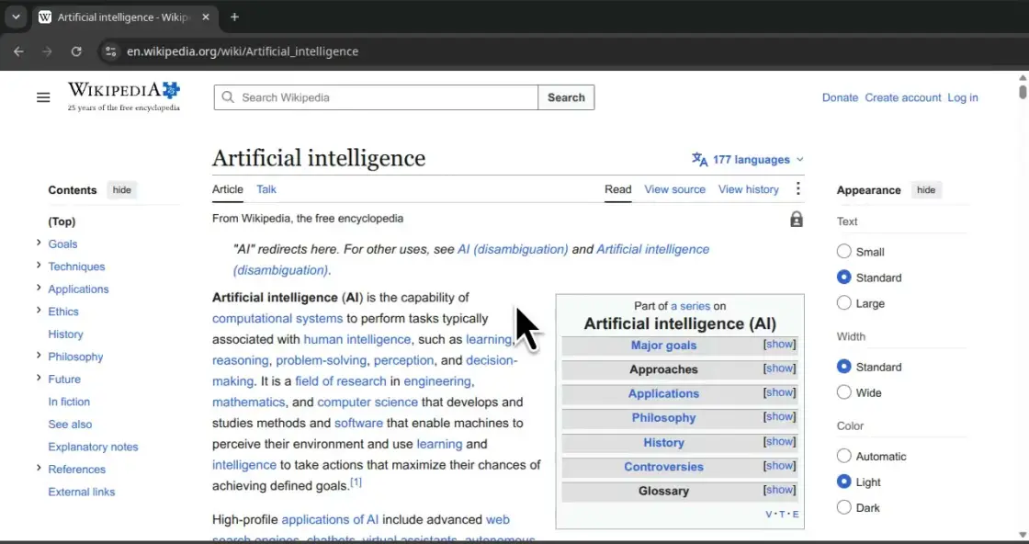Screen dimensions: 1029x544
Task: Show the History series section
Action: pos(780,442)
